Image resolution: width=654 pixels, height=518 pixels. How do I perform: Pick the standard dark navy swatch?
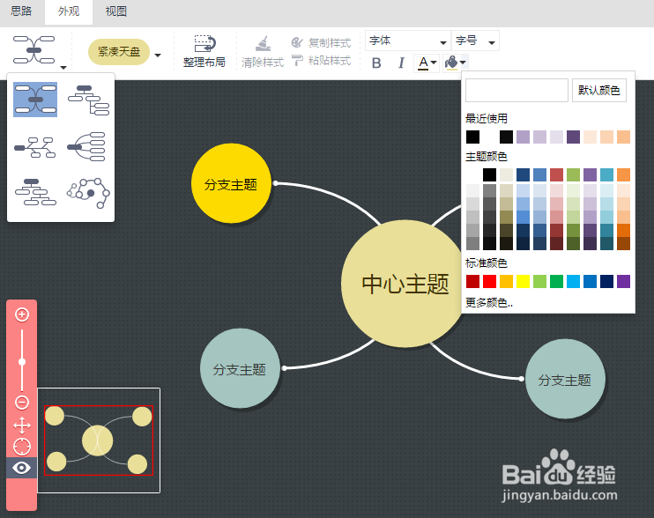pos(607,281)
